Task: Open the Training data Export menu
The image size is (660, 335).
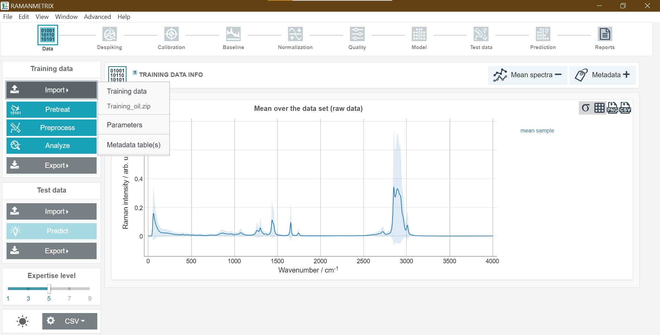Action: [x=52, y=165]
